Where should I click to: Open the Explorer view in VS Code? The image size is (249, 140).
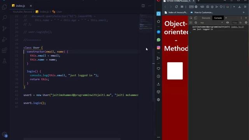pyautogui.click(x=4, y=7)
